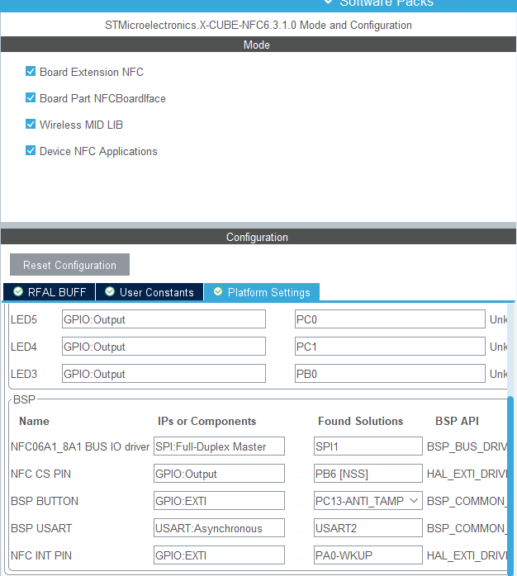Select the PC1 found solution field

(390, 347)
